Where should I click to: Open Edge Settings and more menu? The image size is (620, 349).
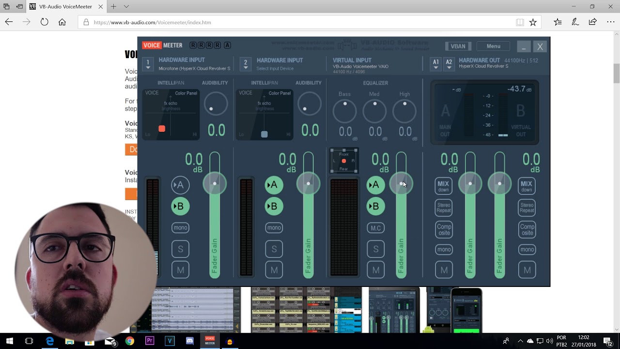click(x=610, y=22)
